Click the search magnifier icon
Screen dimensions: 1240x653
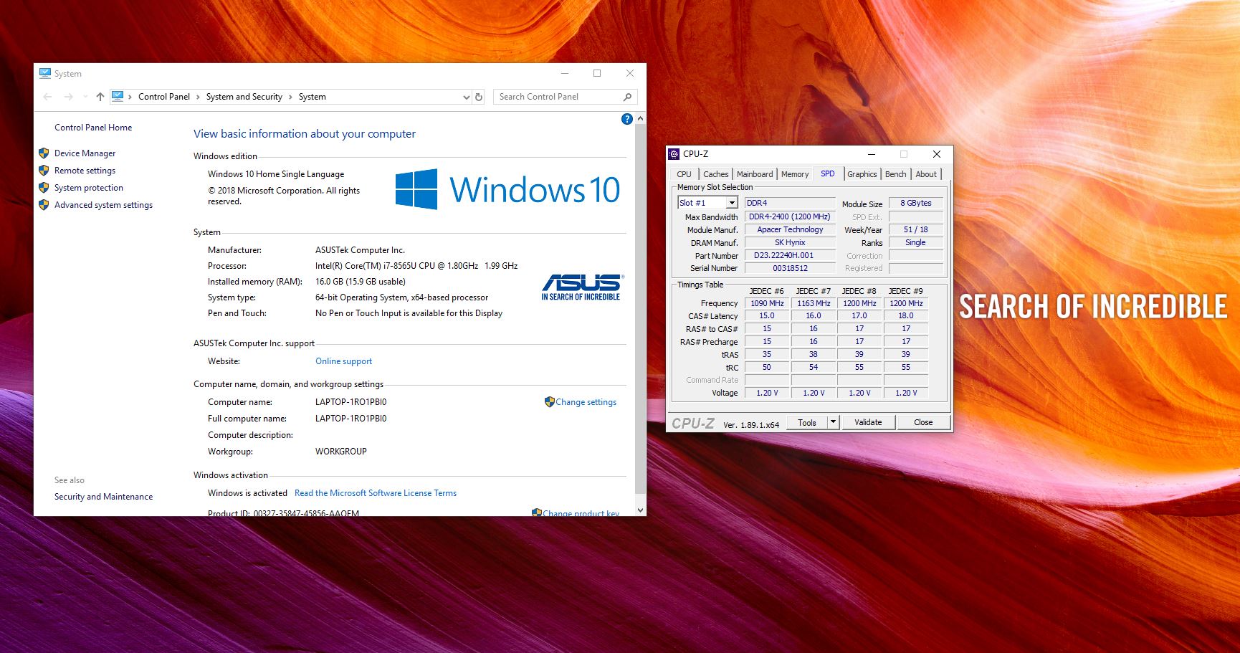click(627, 97)
